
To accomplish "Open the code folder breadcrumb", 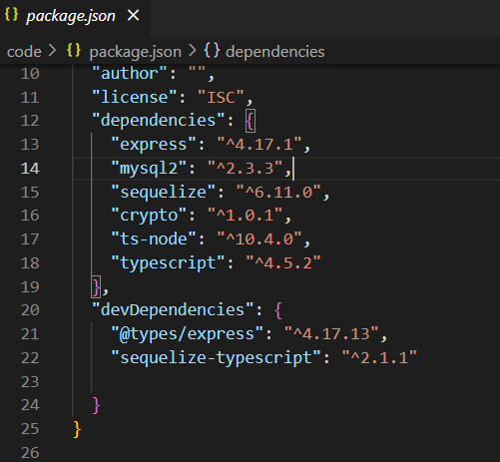I will click(24, 52).
